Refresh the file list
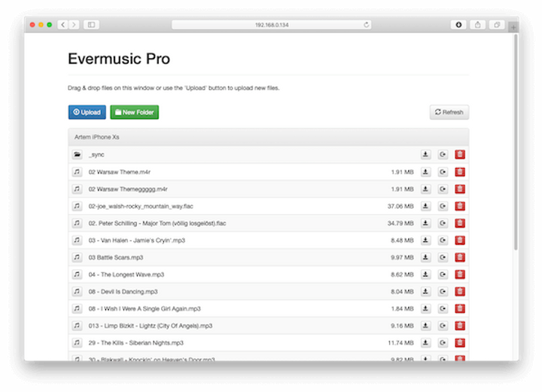 click(449, 112)
